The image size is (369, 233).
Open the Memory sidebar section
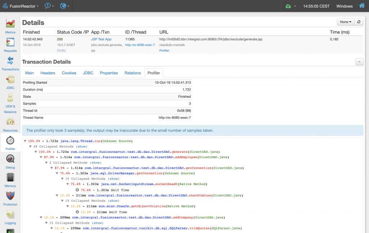pyautogui.click(x=10, y=180)
